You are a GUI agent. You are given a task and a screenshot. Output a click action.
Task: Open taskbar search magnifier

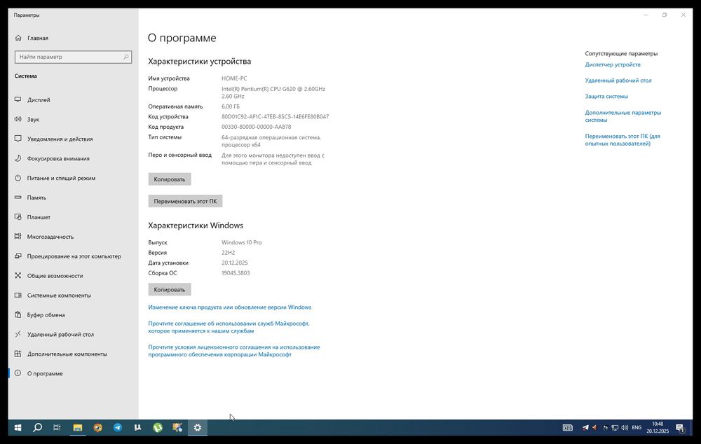click(38, 427)
